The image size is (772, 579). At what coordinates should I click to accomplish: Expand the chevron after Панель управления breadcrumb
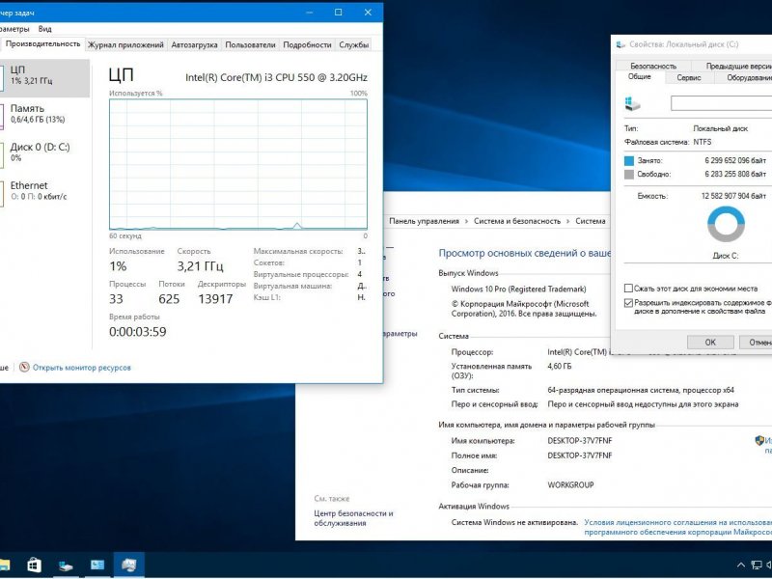(x=466, y=222)
